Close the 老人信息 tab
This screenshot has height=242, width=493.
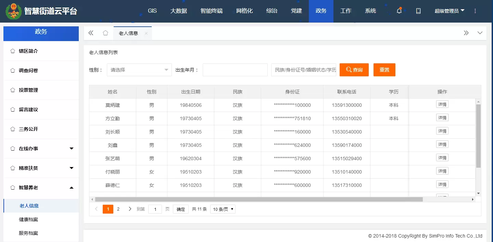pyautogui.click(x=146, y=33)
